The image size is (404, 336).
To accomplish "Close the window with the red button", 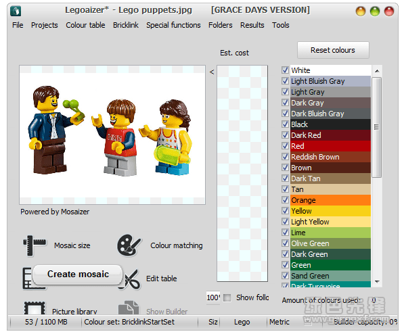I will pos(389,11).
